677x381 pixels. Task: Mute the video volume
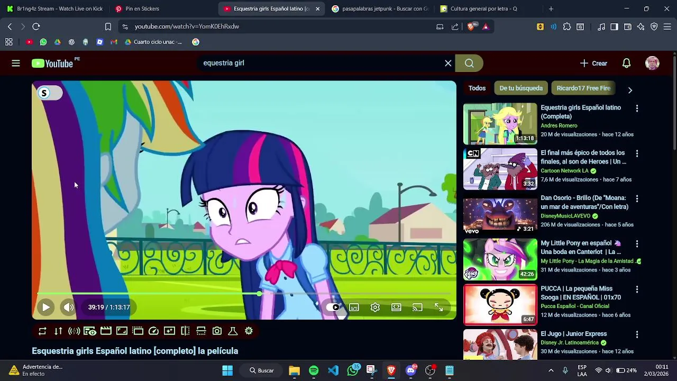click(x=68, y=307)
